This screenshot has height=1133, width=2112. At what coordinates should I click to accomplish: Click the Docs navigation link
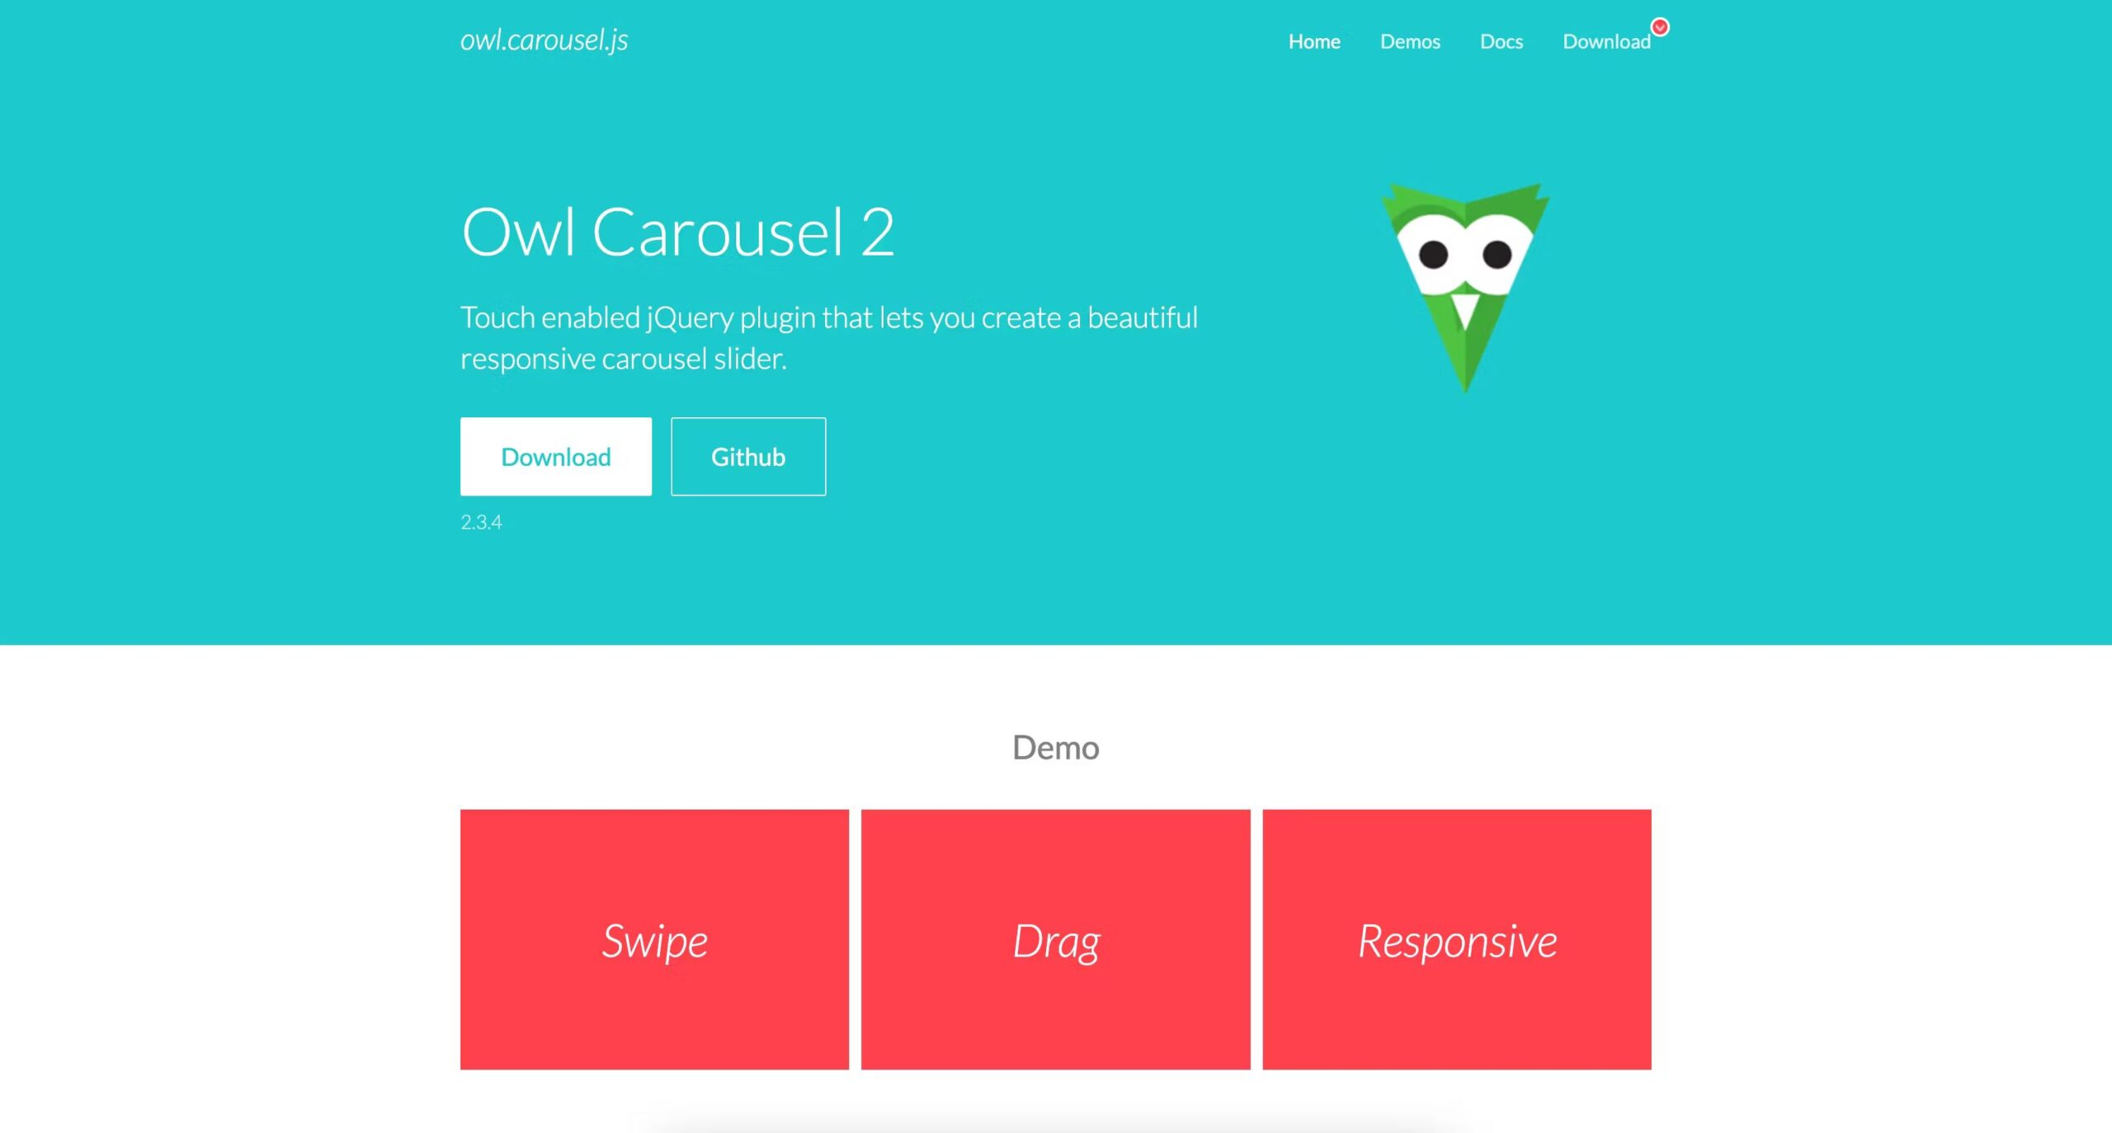tap(1501, 40)
